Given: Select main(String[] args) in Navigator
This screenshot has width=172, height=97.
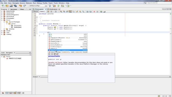Looking at the screenshot, I should (15, 58).
